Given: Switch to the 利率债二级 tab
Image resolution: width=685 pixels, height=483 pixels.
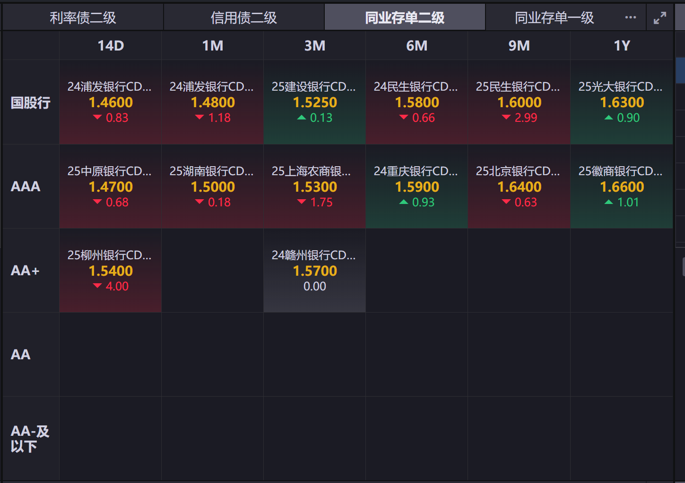Looking at the screenshot, I should [x=83, y=17].
